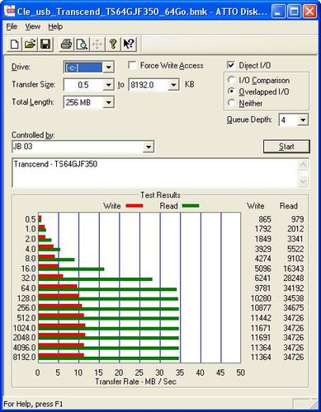Select I/O Comparison radio button
Viewport: 321px width, 412px height.
[x=232, y=80]
